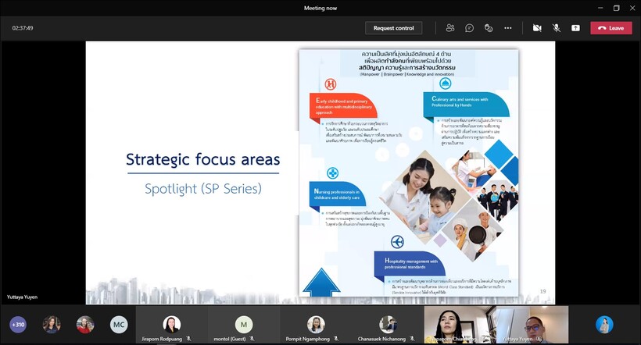641x345 pixels.
Task: Open the share content tray
Action: click(x=576, y=27)
